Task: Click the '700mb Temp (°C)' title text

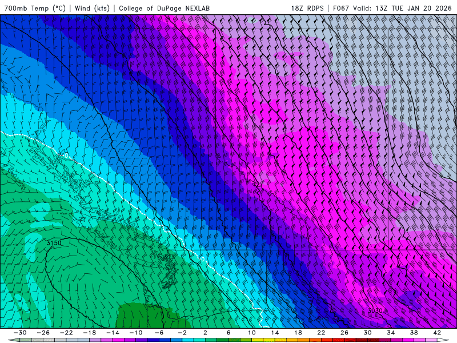Action: (x=35, y=8)
